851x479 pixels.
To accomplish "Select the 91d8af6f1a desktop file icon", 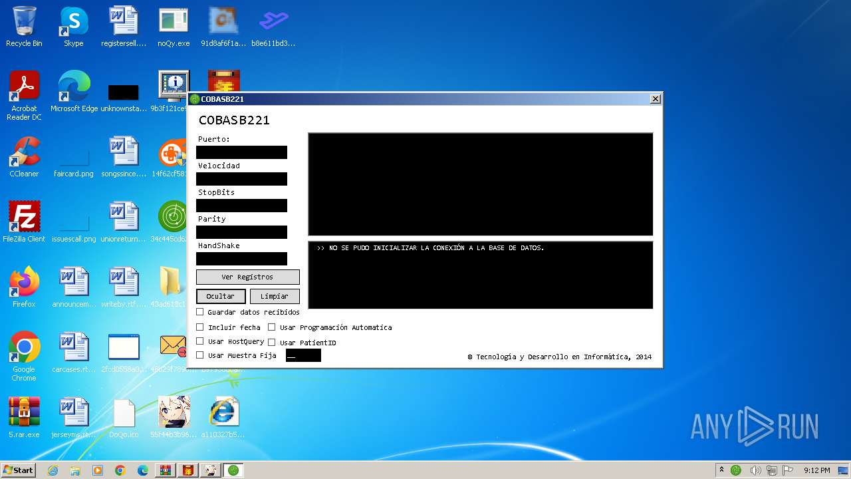I will point(223,27).
